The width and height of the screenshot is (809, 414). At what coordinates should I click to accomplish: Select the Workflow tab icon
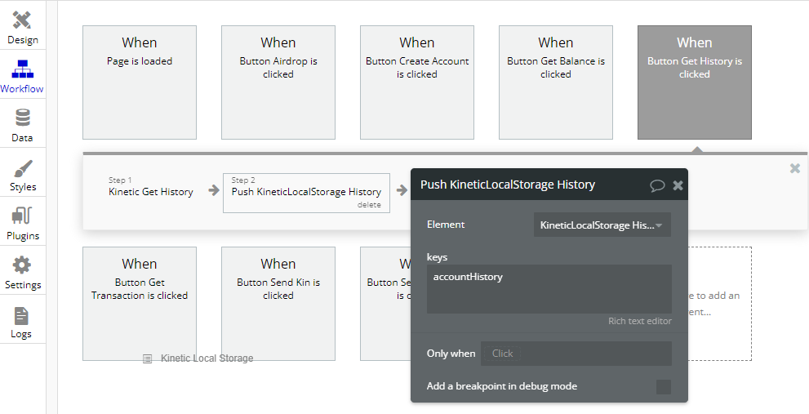click(22, 69)
